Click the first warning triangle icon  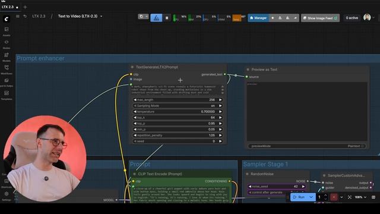point(280,18)
